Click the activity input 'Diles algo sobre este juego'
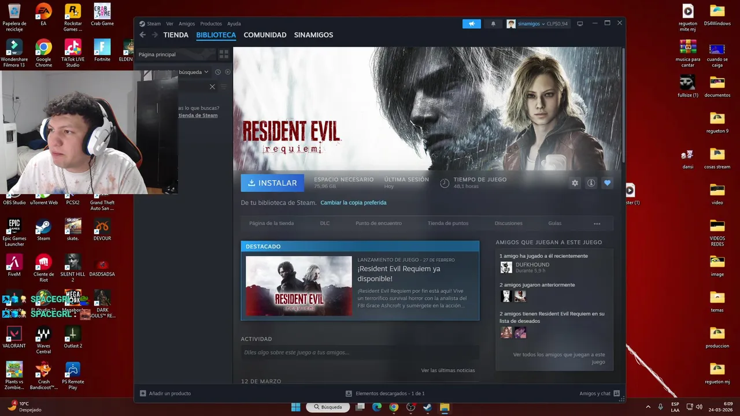 click(360, 352)
